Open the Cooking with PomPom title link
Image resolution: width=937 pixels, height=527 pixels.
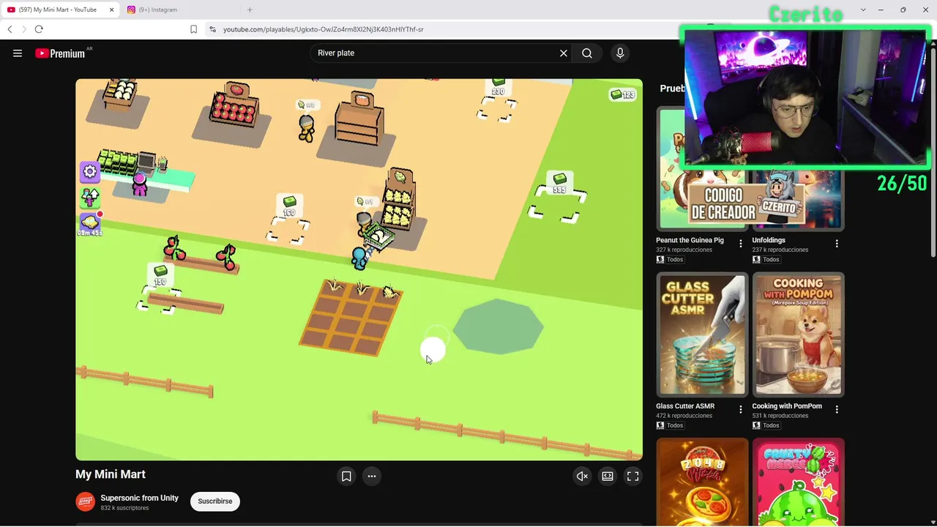[x=787, y=406]
